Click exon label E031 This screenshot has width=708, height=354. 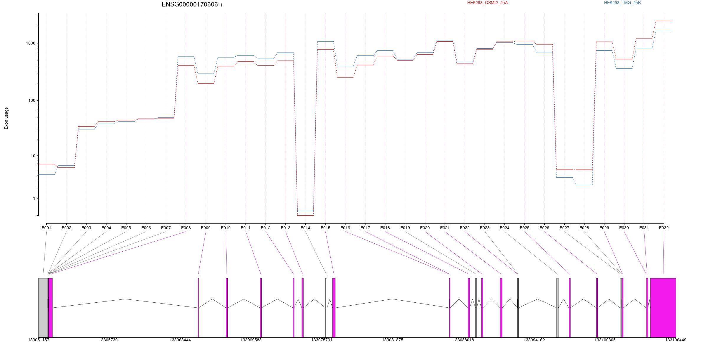(x=644, y=228)
